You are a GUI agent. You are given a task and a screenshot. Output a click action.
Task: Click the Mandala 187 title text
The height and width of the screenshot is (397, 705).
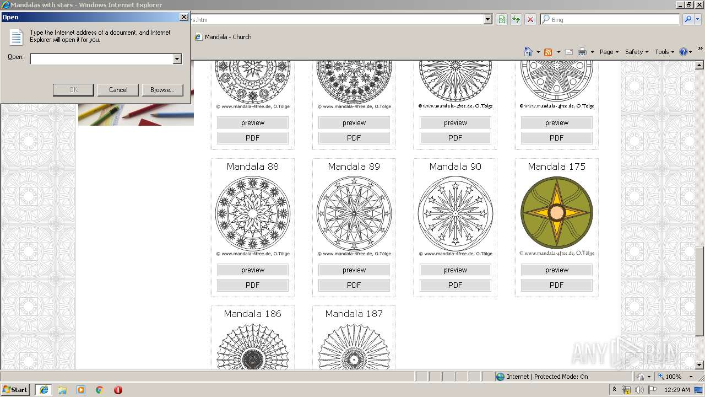coord(354,314)
